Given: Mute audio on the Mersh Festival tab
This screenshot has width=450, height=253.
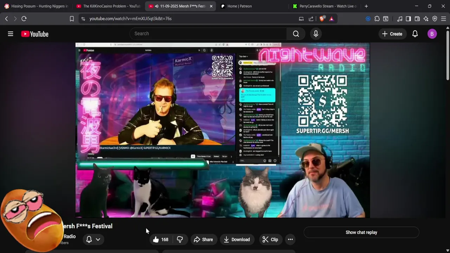Looking at the screenshot, I should (156, 6).
